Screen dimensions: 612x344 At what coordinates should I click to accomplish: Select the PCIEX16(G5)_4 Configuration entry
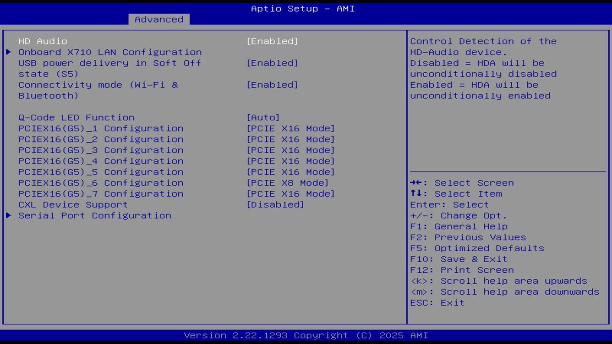coord(101,161)
